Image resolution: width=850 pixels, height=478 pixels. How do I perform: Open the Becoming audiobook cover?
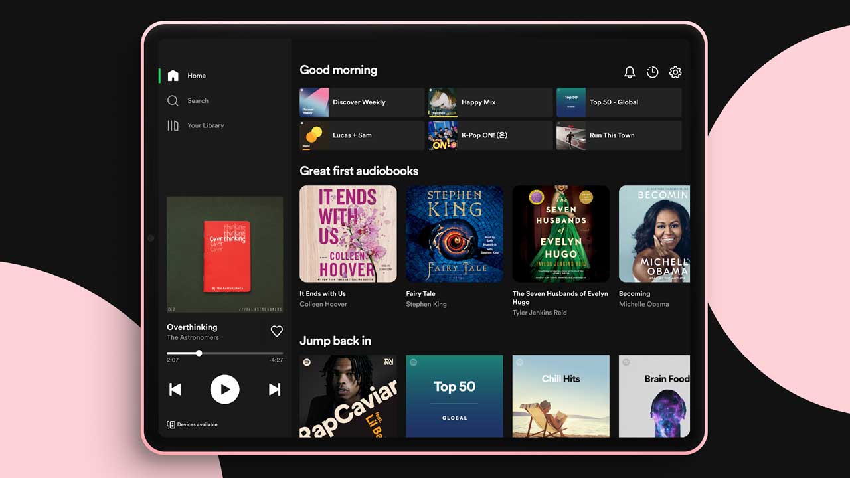point(654,234)
